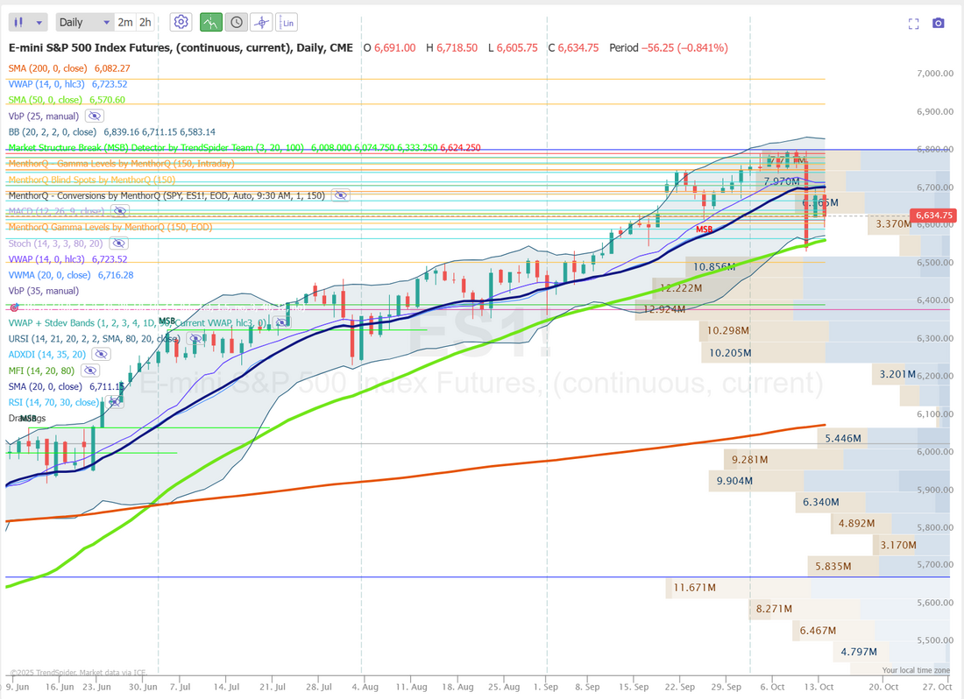Open chart settings gear icon
This screenshot has width=964, height=699.
coord(181,22)
